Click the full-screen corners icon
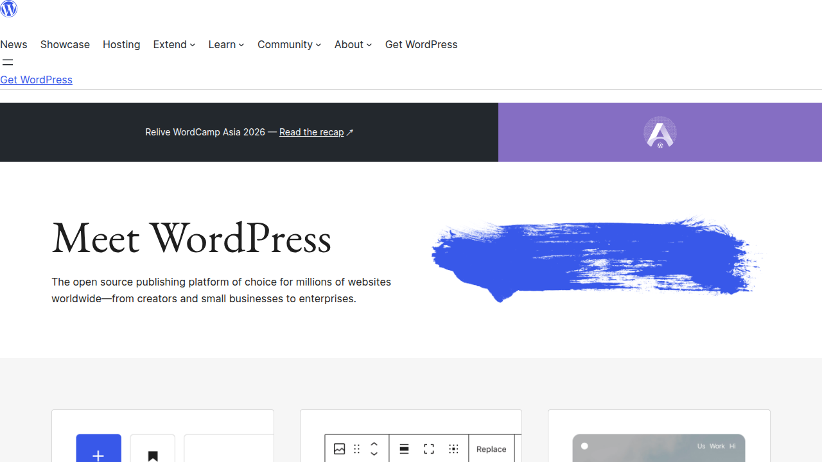 (429, 449)
